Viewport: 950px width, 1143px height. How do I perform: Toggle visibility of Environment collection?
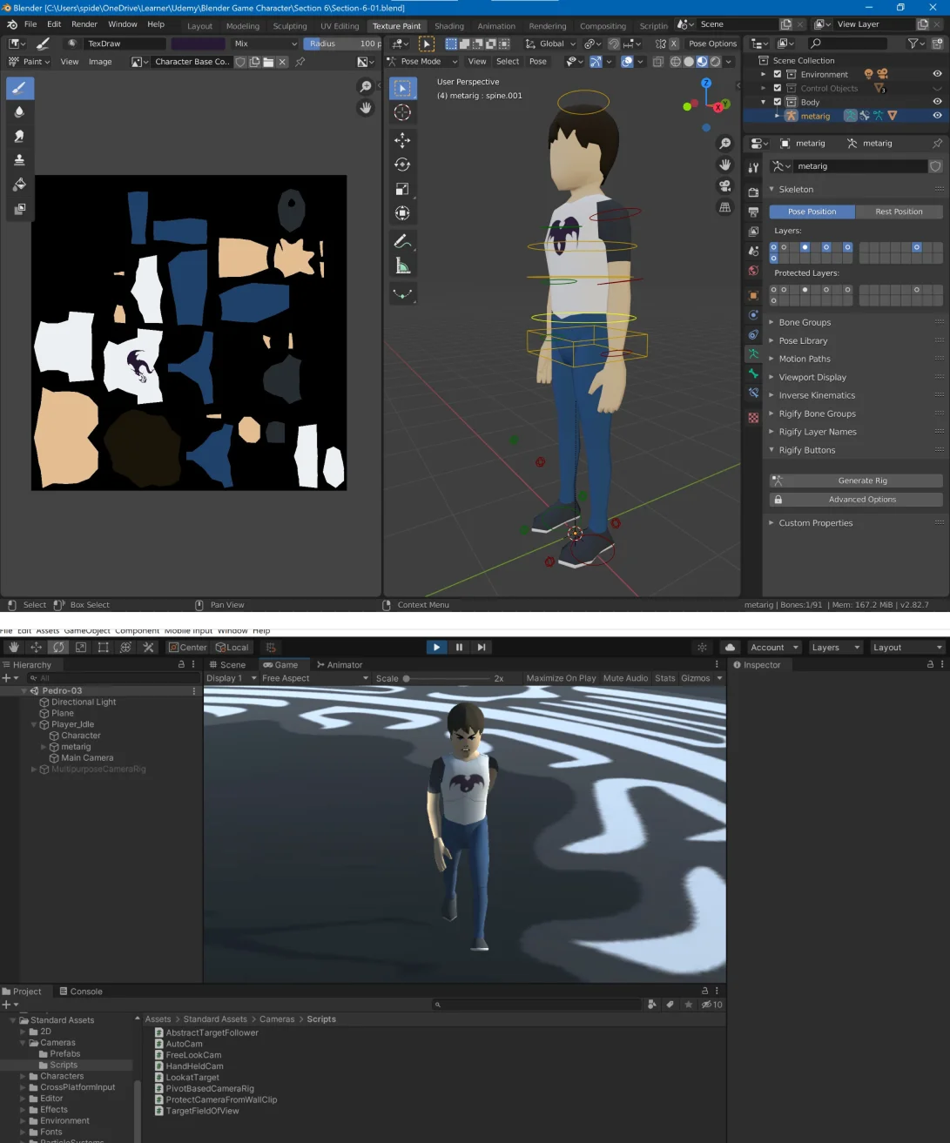tap(937, 74)
